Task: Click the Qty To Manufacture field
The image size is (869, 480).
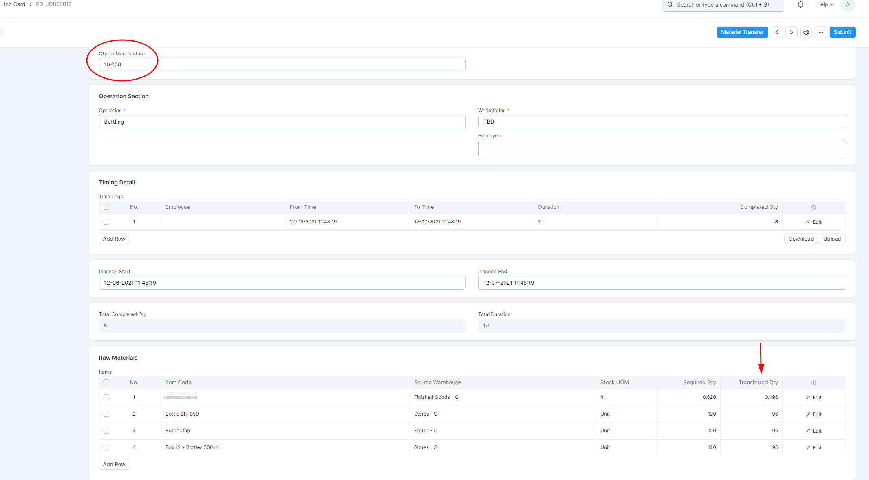Action: tap(282, 65)
